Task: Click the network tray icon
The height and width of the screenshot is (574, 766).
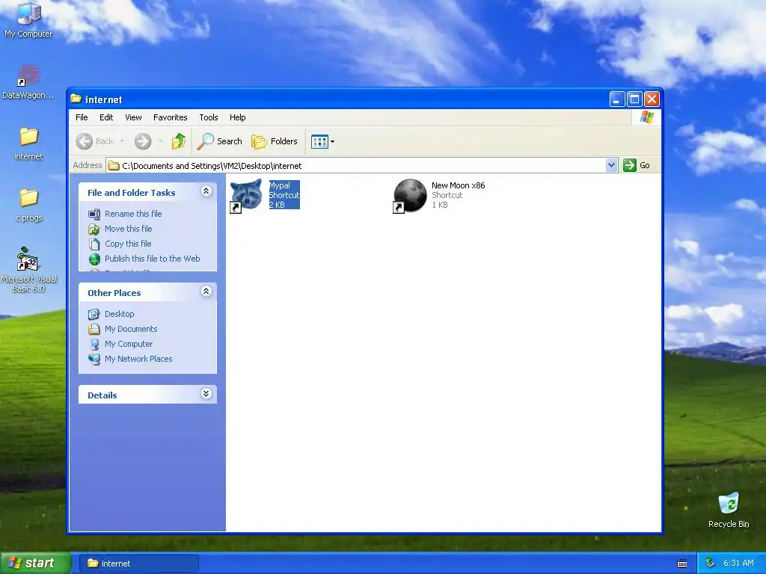Action: (711, 564)
